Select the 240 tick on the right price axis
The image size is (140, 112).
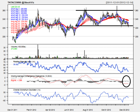137,19
